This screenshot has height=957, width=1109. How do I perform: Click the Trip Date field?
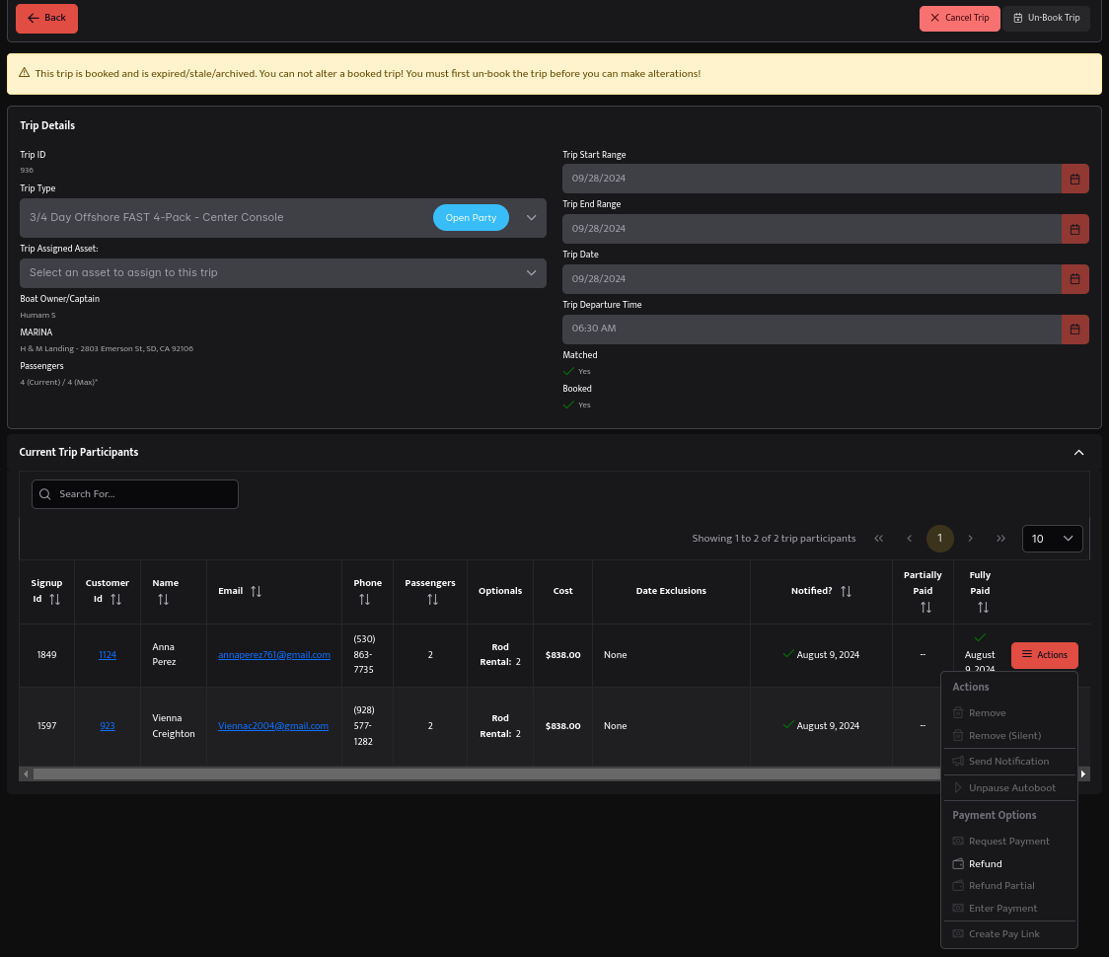click(812, 279)
